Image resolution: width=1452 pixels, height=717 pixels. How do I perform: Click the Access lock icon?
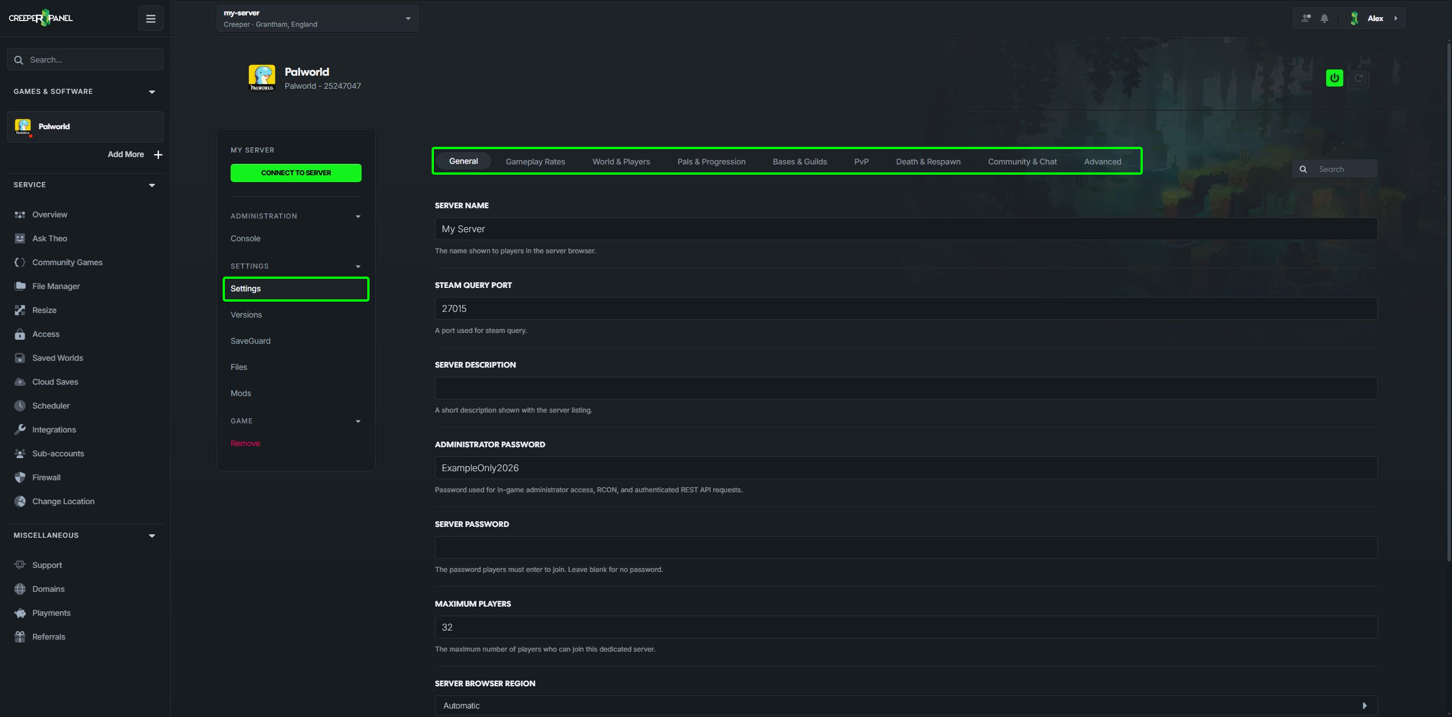pos(20,334)
